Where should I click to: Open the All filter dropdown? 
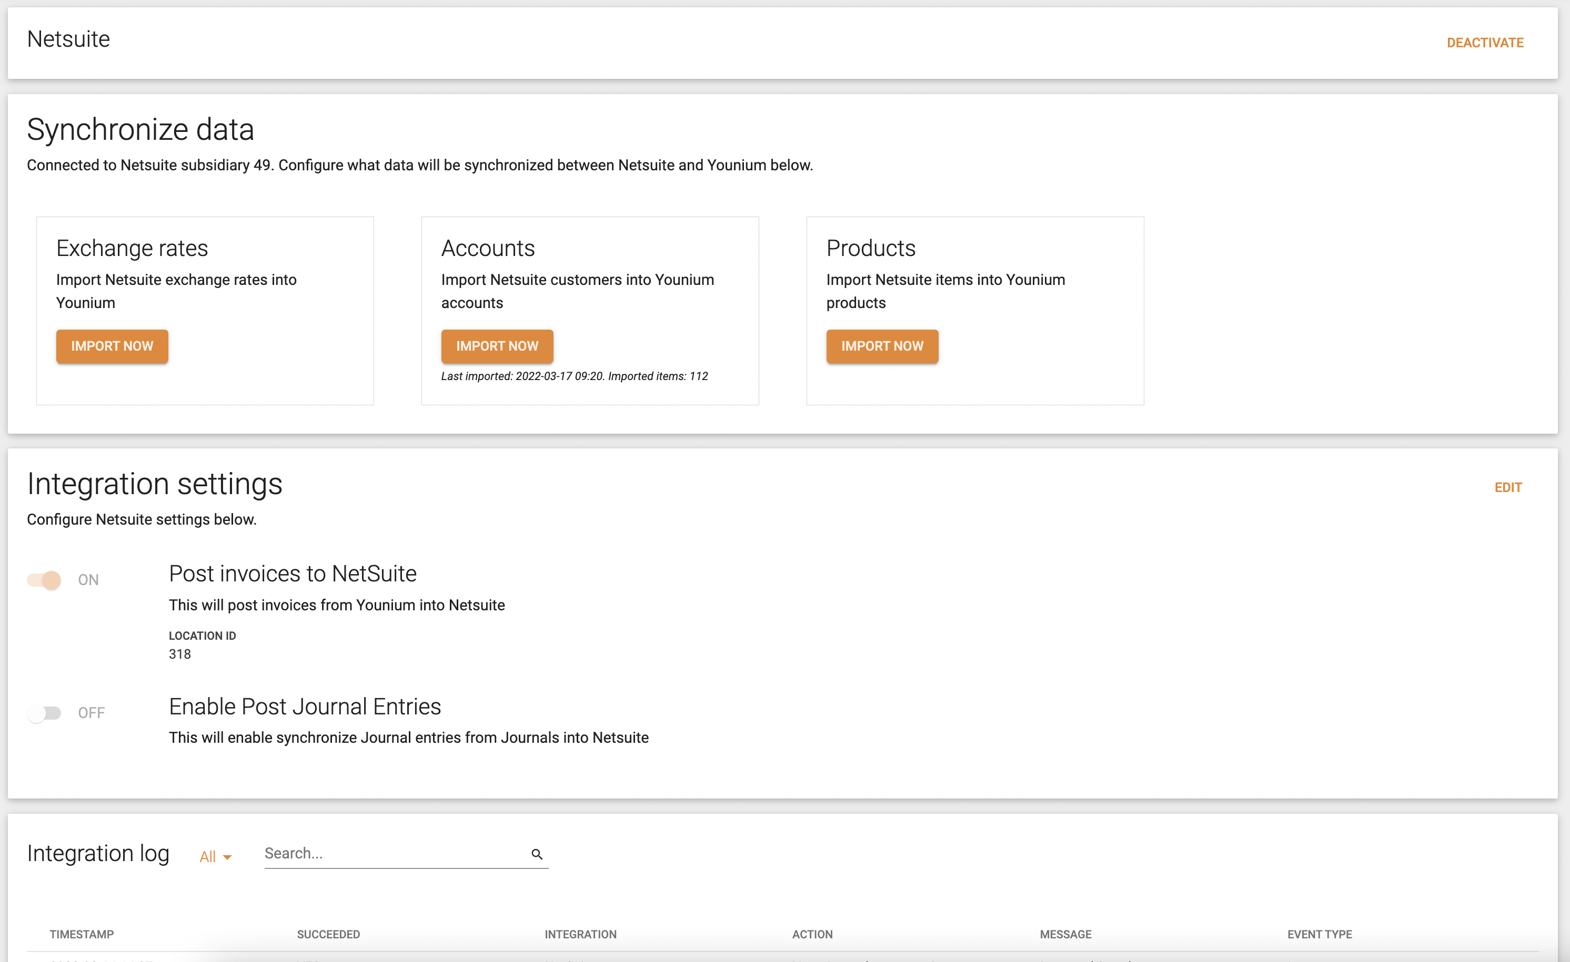(x=208, y=856)
